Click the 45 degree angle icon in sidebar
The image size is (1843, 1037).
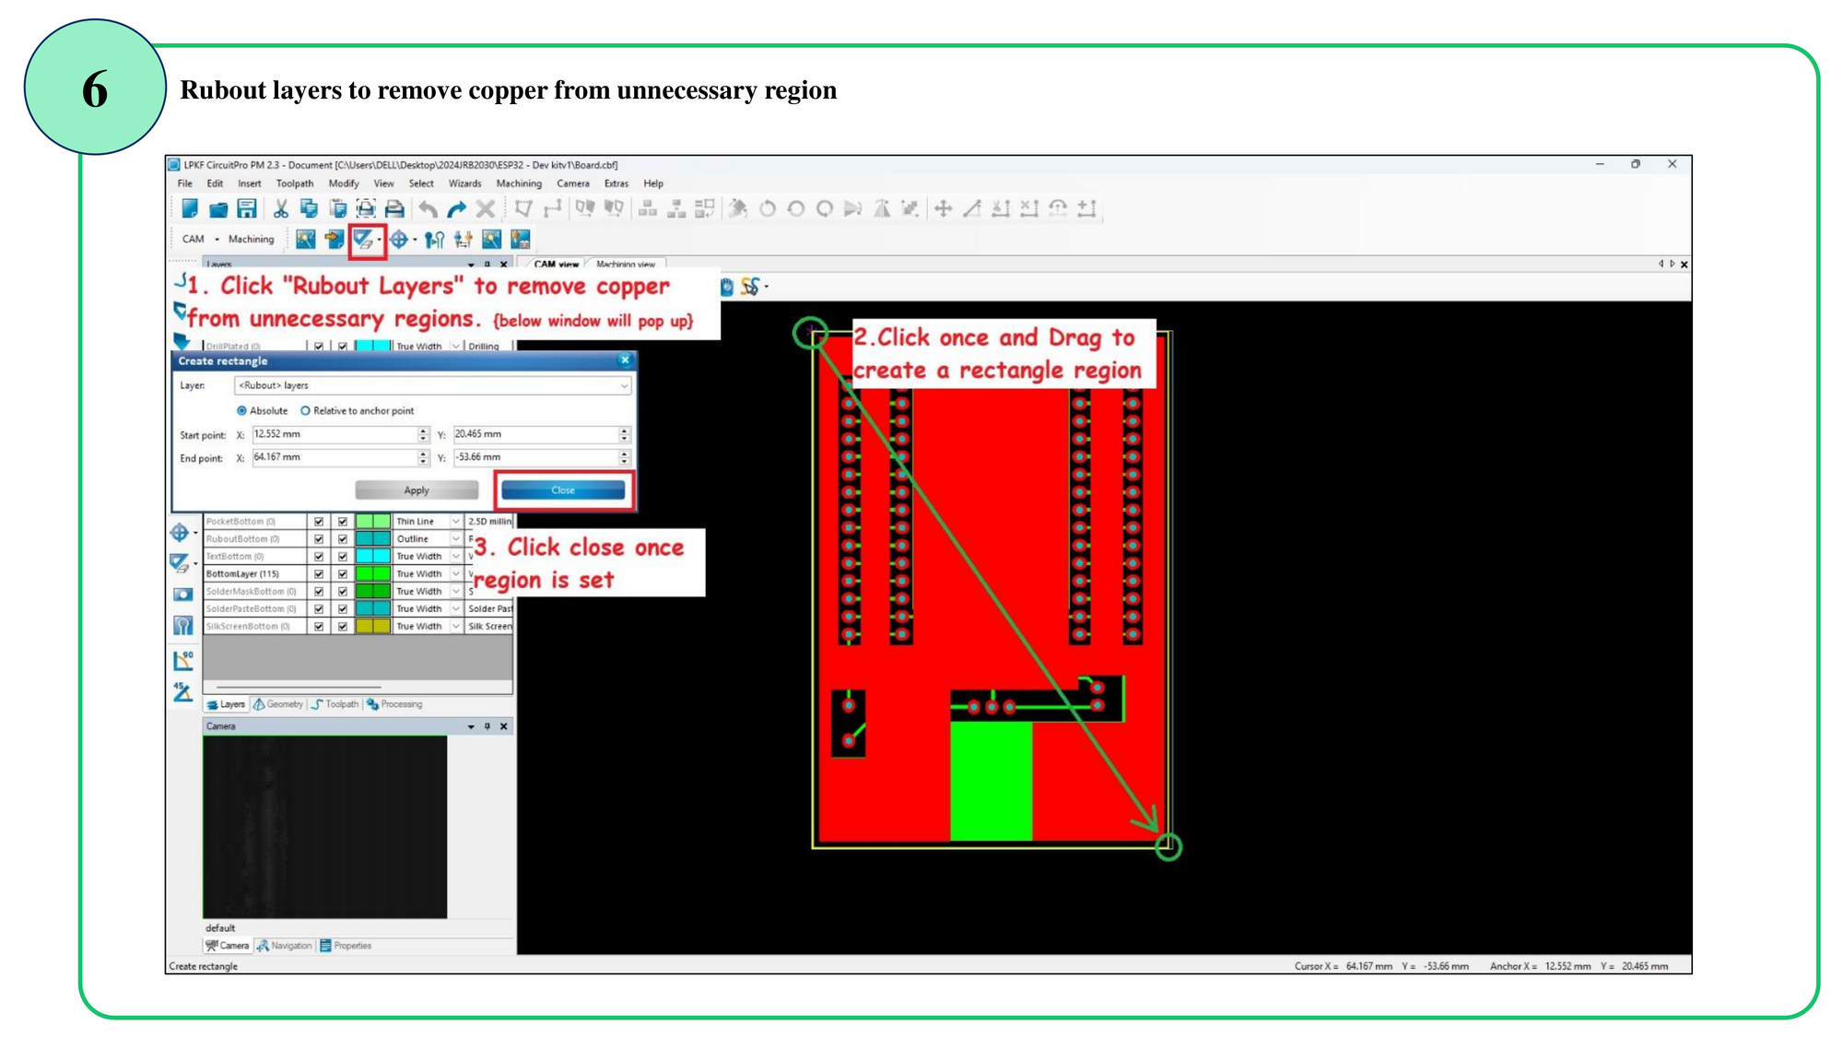(182, 691)
